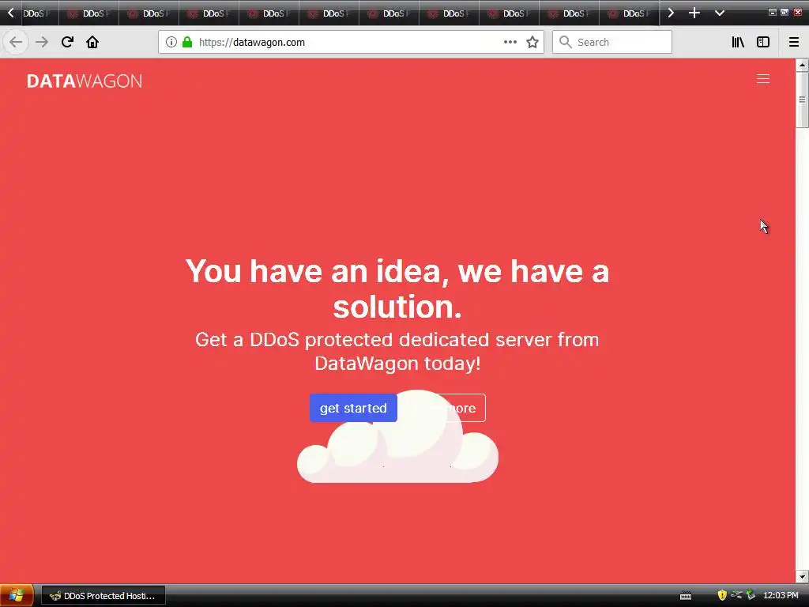
Task: Toggle the sidebars view icon
Action: (x=763, y=42)
